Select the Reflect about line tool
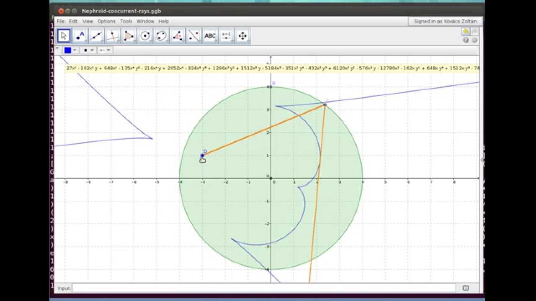This screenshot has height=301, width=536. [x=194, y=36]
